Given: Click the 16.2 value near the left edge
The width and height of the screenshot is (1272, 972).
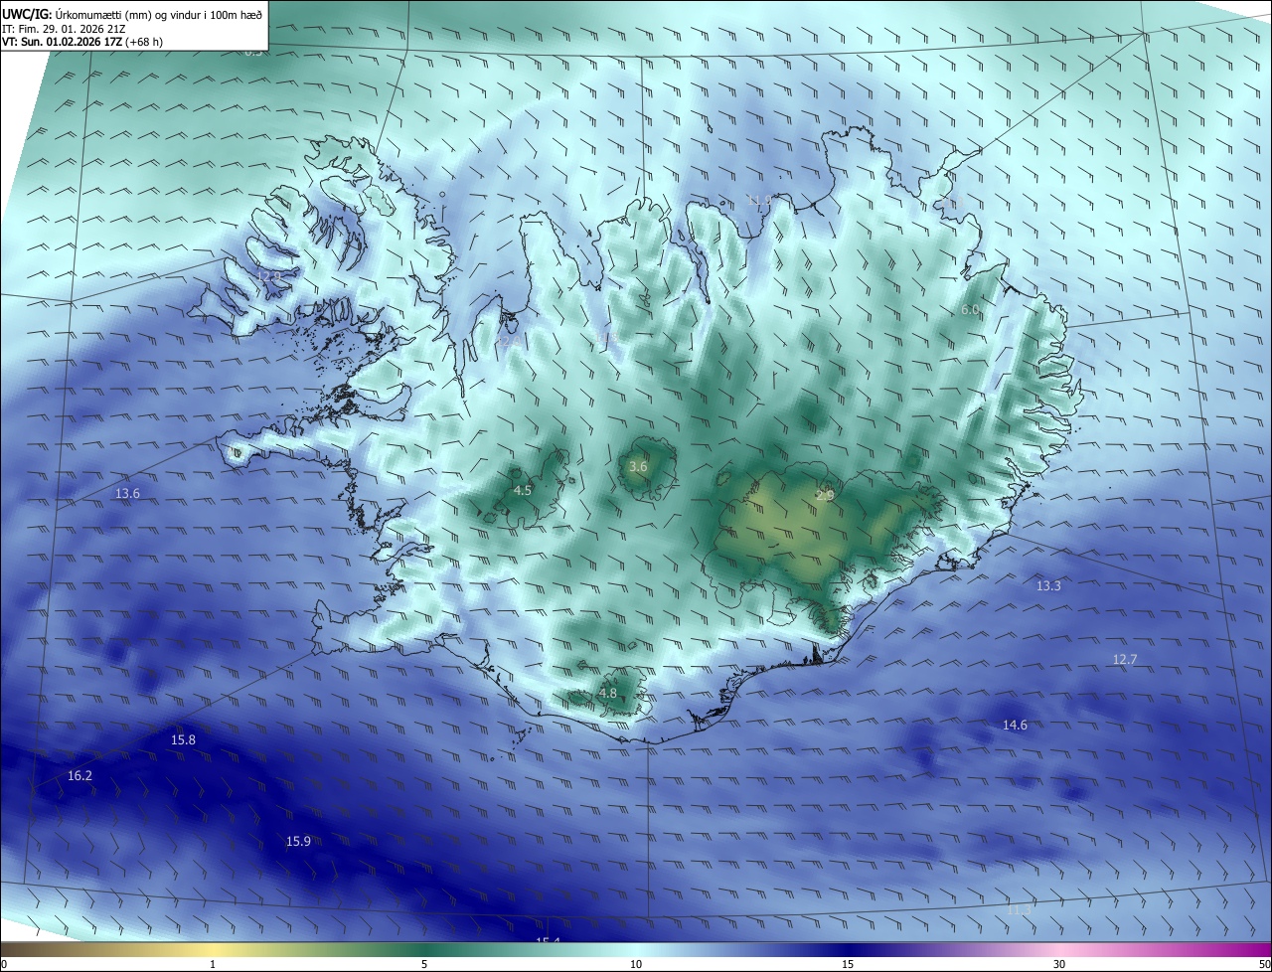Looking at the screenshot, I should pyautogui.click(x=79, y=775).
